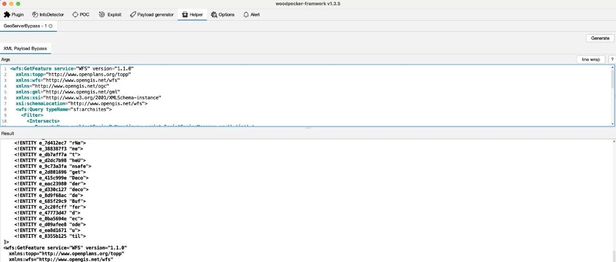Screen dimensions: 616x262
Task: Click entity e_eac23980 "der" in Result
Action: [x=50, y=183]
